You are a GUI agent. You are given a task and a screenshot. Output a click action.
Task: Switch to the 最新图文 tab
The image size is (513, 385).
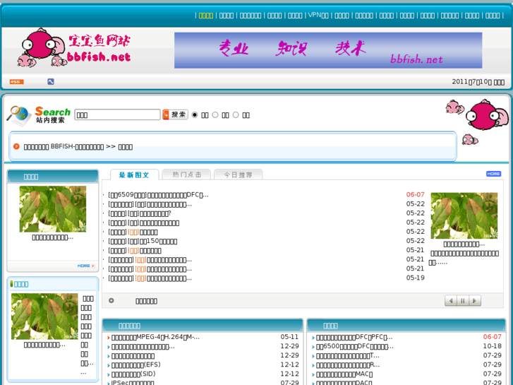coord(134,174)
